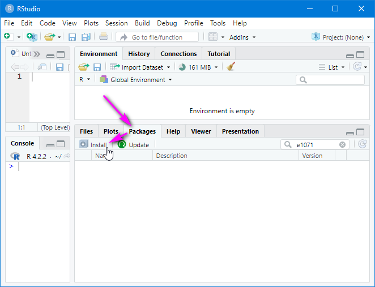Screen dimensions: 375x287
Task: Switch to the Presentation tab
Action: coord(240,131)
